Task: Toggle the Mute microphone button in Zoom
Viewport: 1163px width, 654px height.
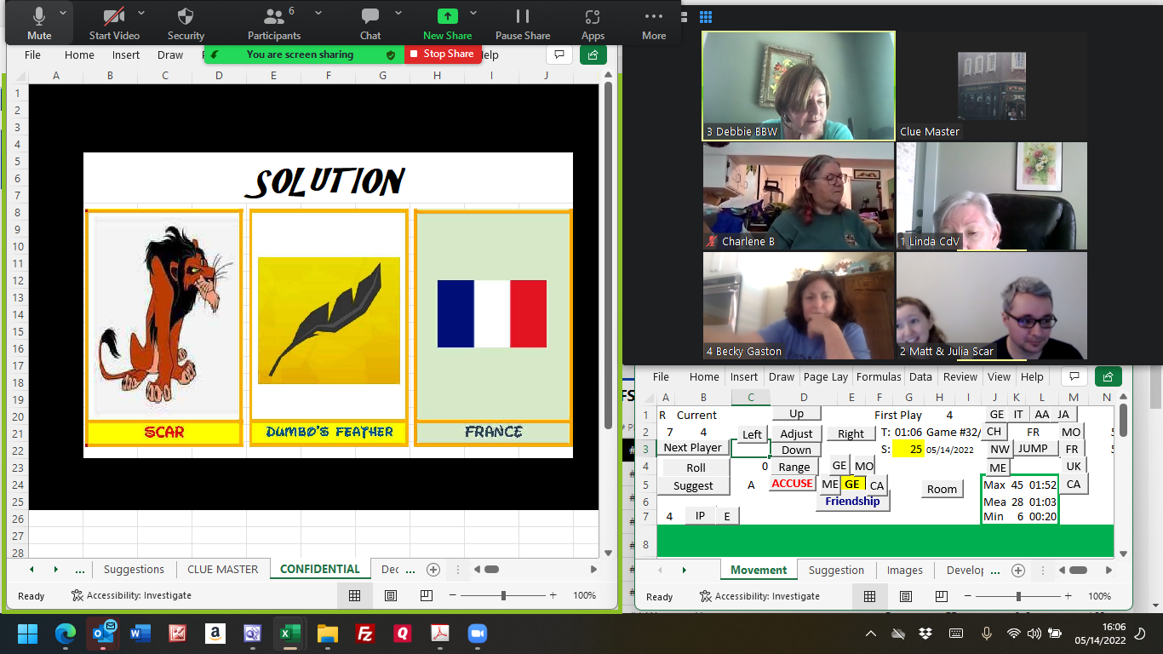Action: pyautogui.click(x=39, y=24)
